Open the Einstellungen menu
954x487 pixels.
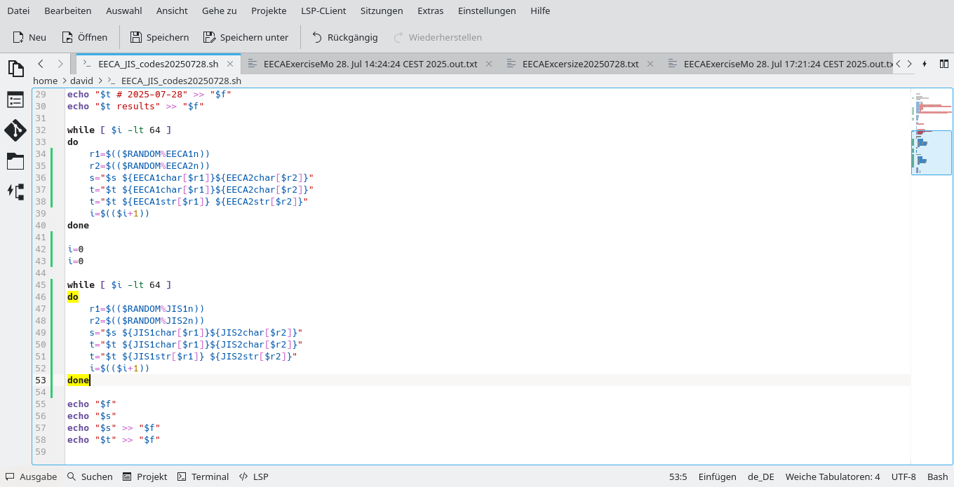point(487,11)
